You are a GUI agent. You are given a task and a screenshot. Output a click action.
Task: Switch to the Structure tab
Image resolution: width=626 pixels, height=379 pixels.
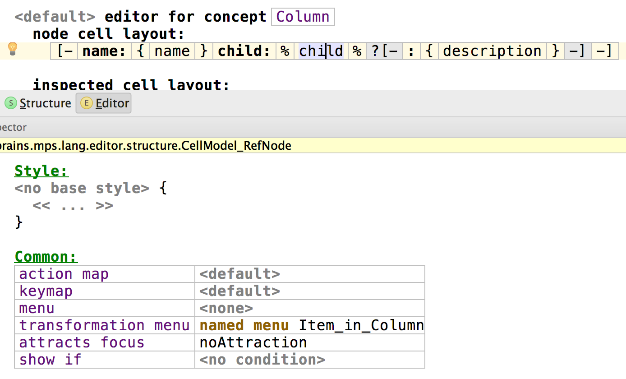45,103
